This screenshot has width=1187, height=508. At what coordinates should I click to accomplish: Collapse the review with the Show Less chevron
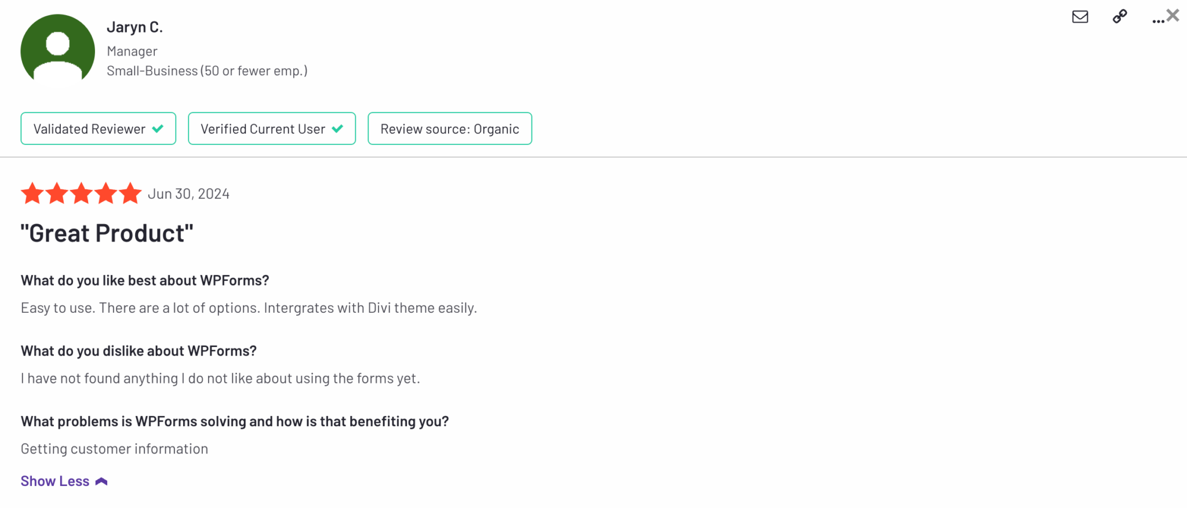click(102, 480)
